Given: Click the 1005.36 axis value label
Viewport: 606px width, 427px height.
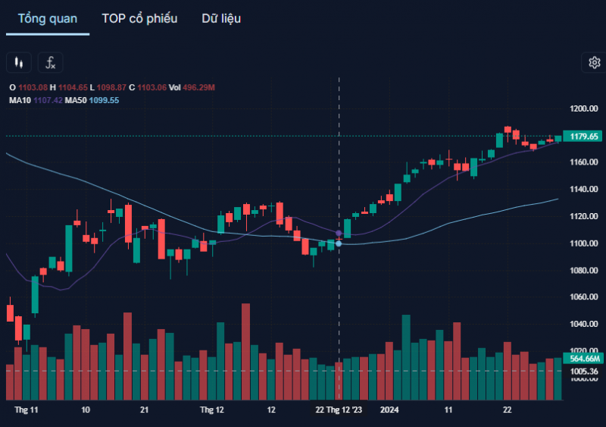Looking at the screenshot, I should click(x=584, y=371).
